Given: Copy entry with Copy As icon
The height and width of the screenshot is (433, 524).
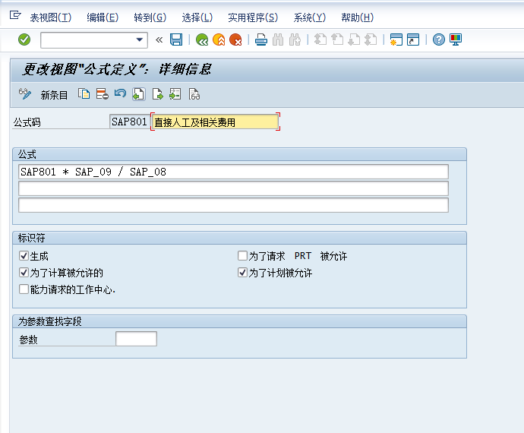Looking at the screenshot, I should [84, 94].
